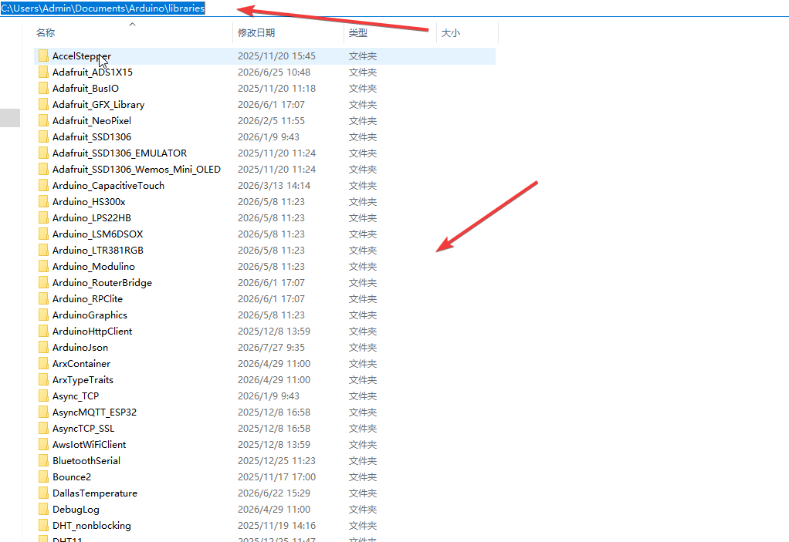
Task: Select the DHT_nonblocking folder name
Action: coord(92,525)
